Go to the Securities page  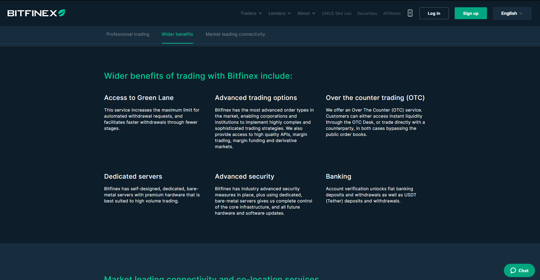[x=367, y=13]
